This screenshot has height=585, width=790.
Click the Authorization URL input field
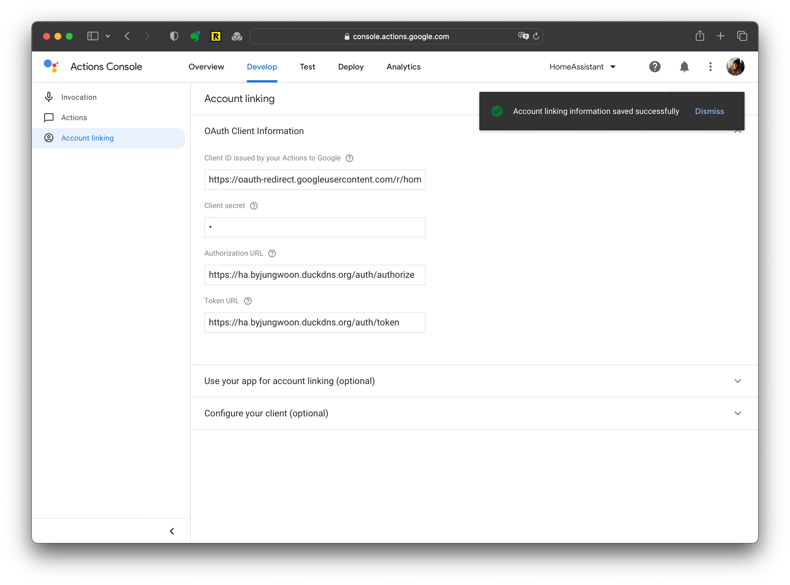[314, 275]
